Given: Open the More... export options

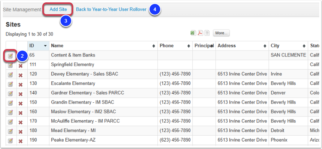Looking at the screenshot, I should (221, 33).
